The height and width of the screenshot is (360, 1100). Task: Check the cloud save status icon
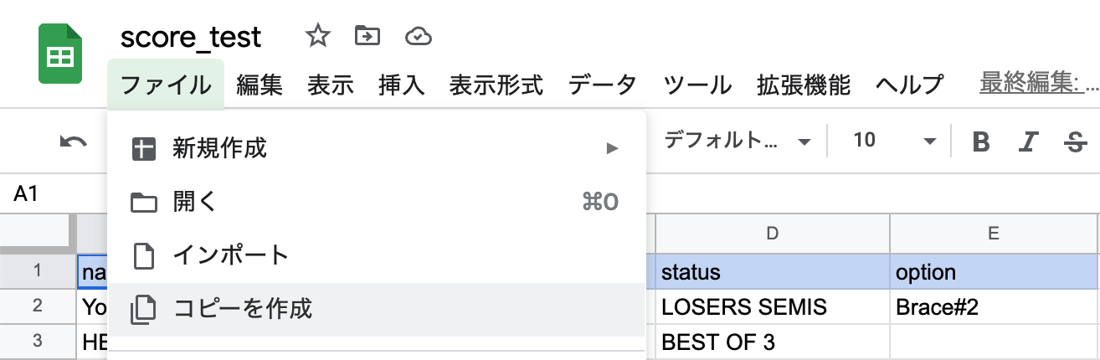(418, 36)
